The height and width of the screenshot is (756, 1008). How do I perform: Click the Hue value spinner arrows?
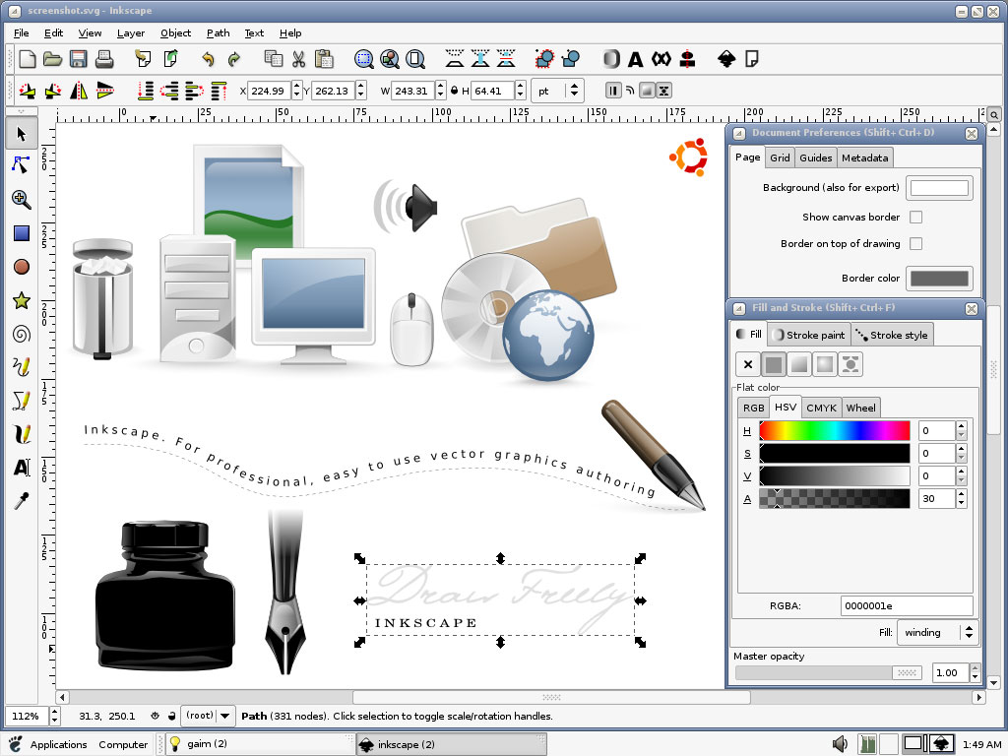tap(961, 431)
